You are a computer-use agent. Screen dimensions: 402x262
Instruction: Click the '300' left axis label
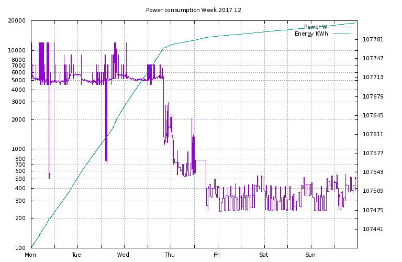coord(20,201)
